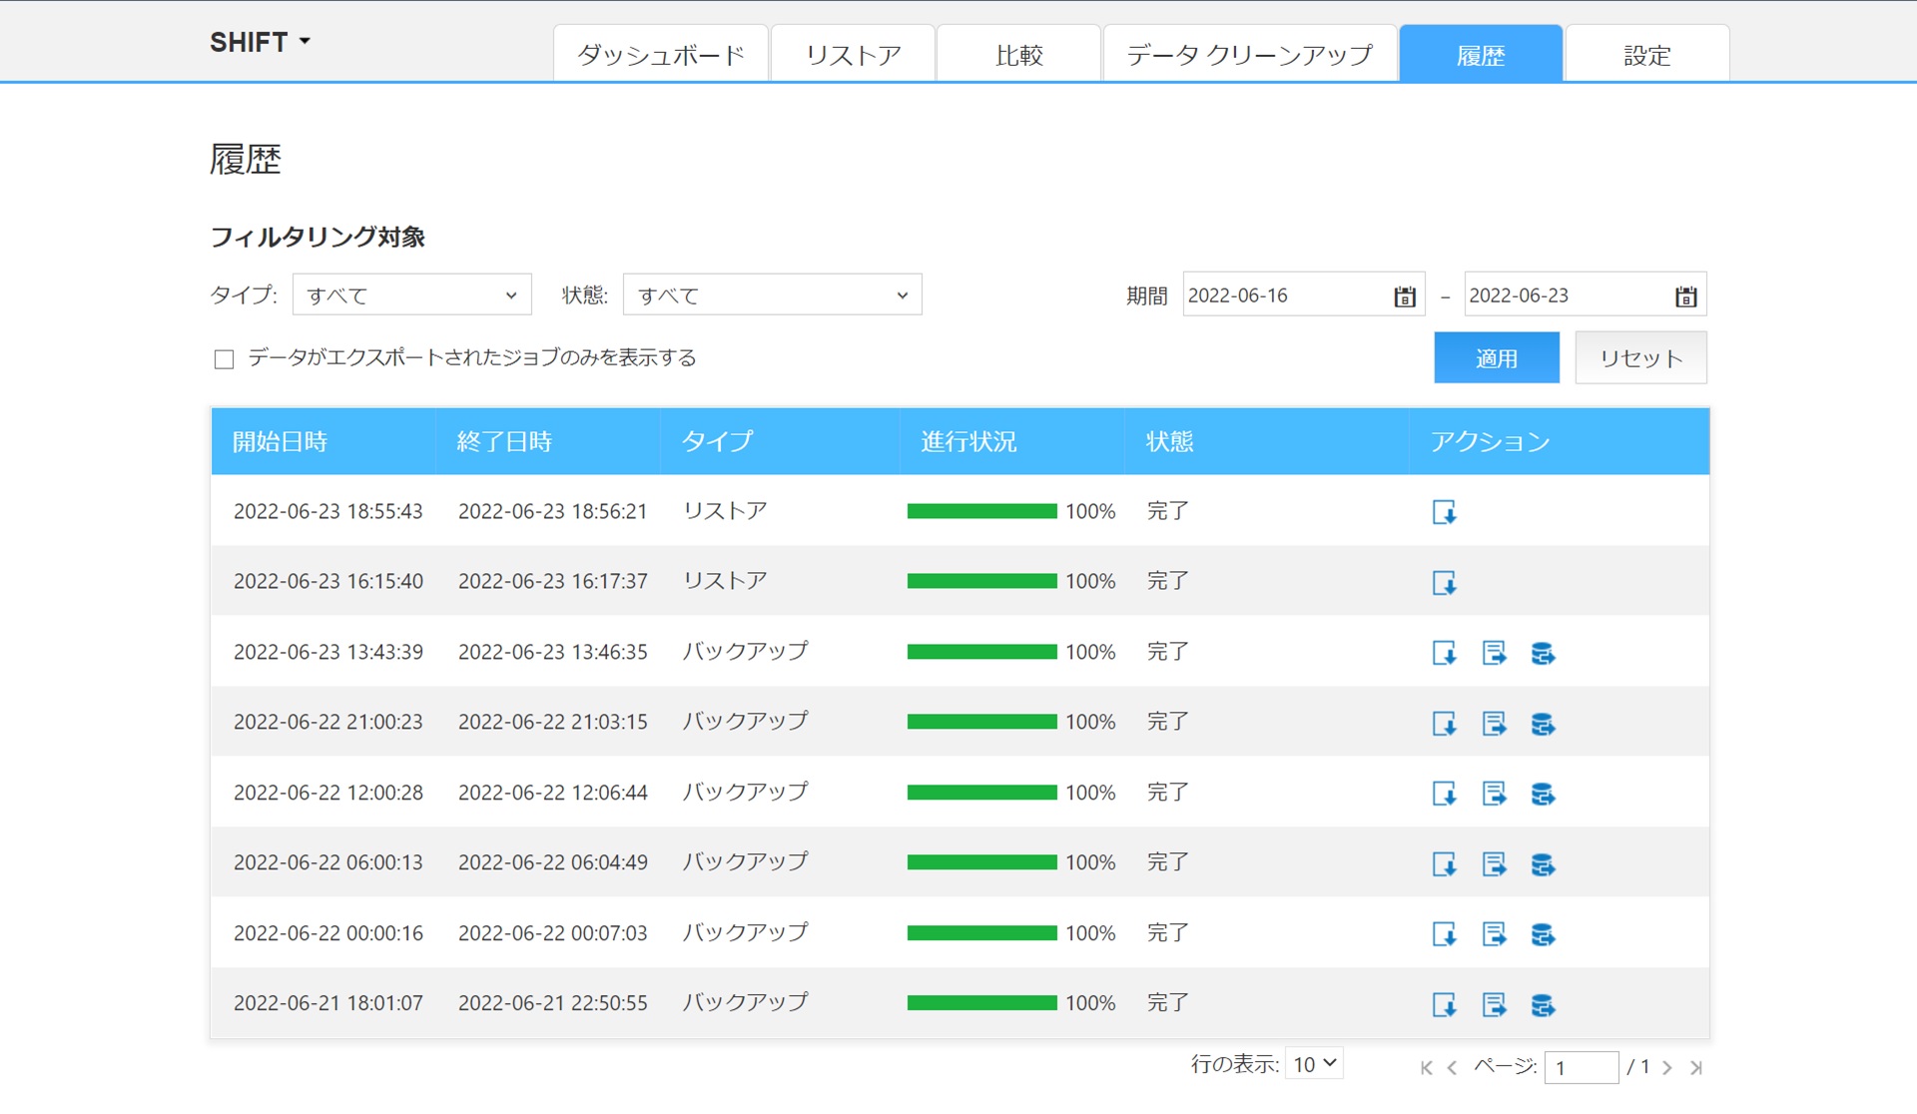The width and height of the screenshot is (1917, 1114).
Task: Click the end date field 2022-06-23
Action: pos(1585,294)
